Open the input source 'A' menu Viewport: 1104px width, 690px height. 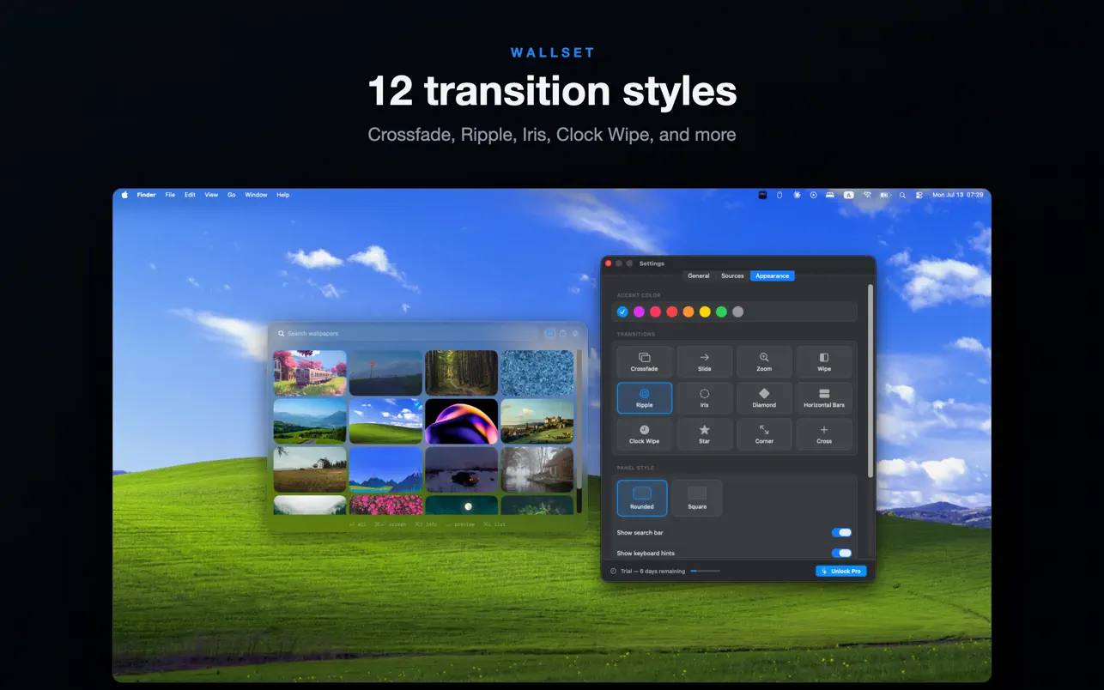click(x=849, y=195)
